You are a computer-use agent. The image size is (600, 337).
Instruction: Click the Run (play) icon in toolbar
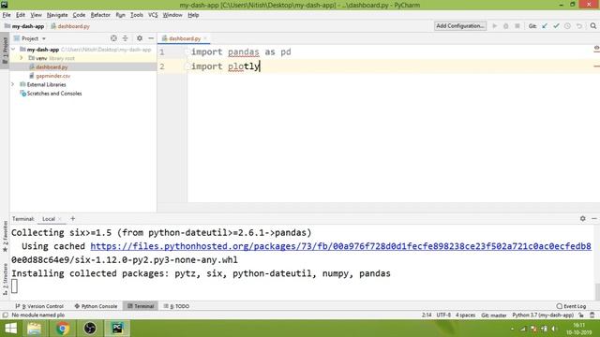[494, 26]
